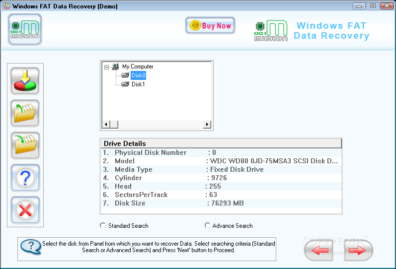Go back with the red left arrow

[x=319, y=250]
